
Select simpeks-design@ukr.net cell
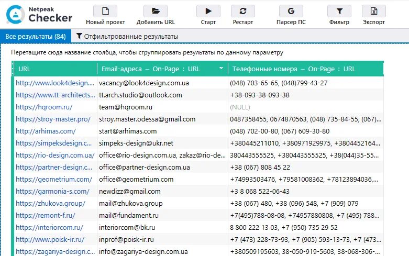[x=162, y=143]
